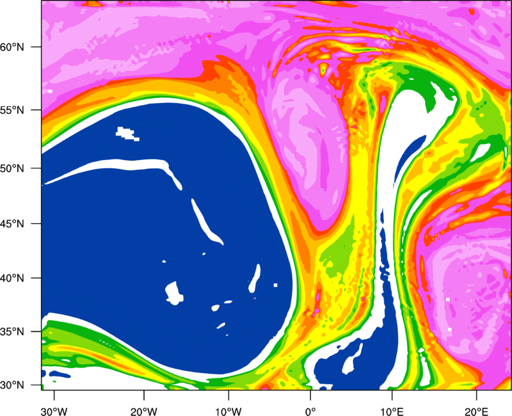This screenshot has height=416, width=512.
Task: Click the 35°N latitude label
Action: point(12,332)
